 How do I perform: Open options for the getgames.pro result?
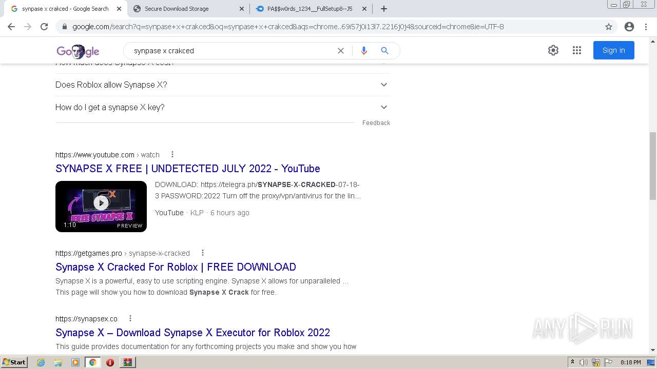pos(203,253)
